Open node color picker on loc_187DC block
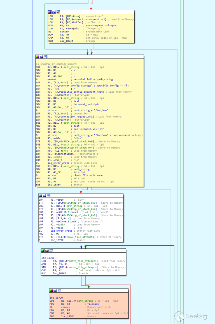 [x=43, y=250]
